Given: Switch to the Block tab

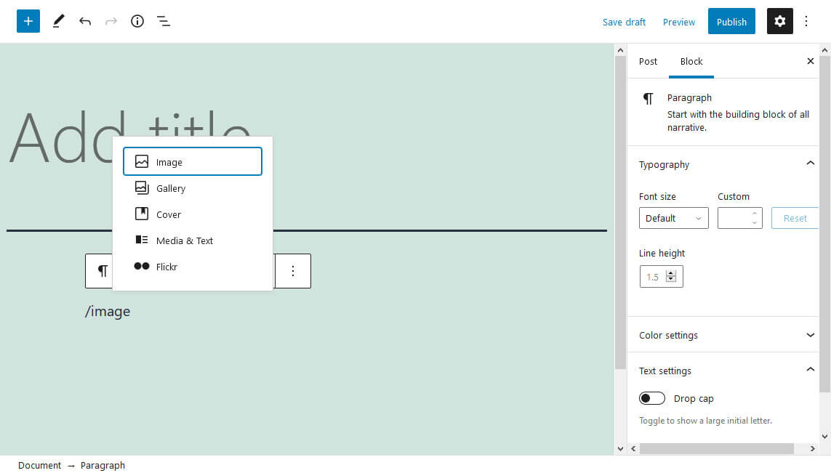Looking at the screenshot, I should tap(691, 62).
